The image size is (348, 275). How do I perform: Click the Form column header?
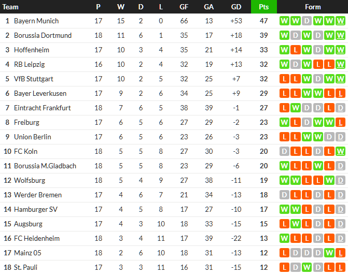point(313,7)
